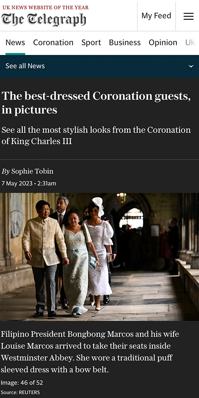Switch to the Coronation tab
The width and height of the screenshot is (199, 398).
pos(53,43)
